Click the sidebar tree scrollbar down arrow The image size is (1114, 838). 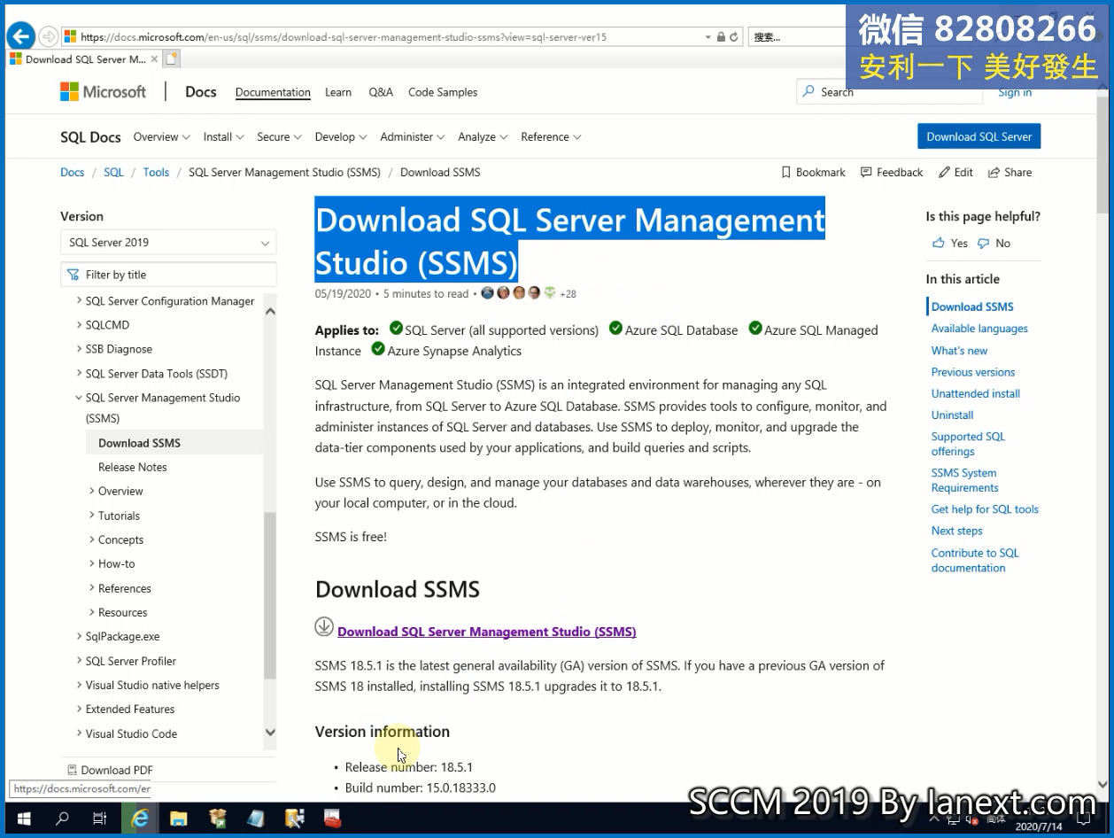270,733
